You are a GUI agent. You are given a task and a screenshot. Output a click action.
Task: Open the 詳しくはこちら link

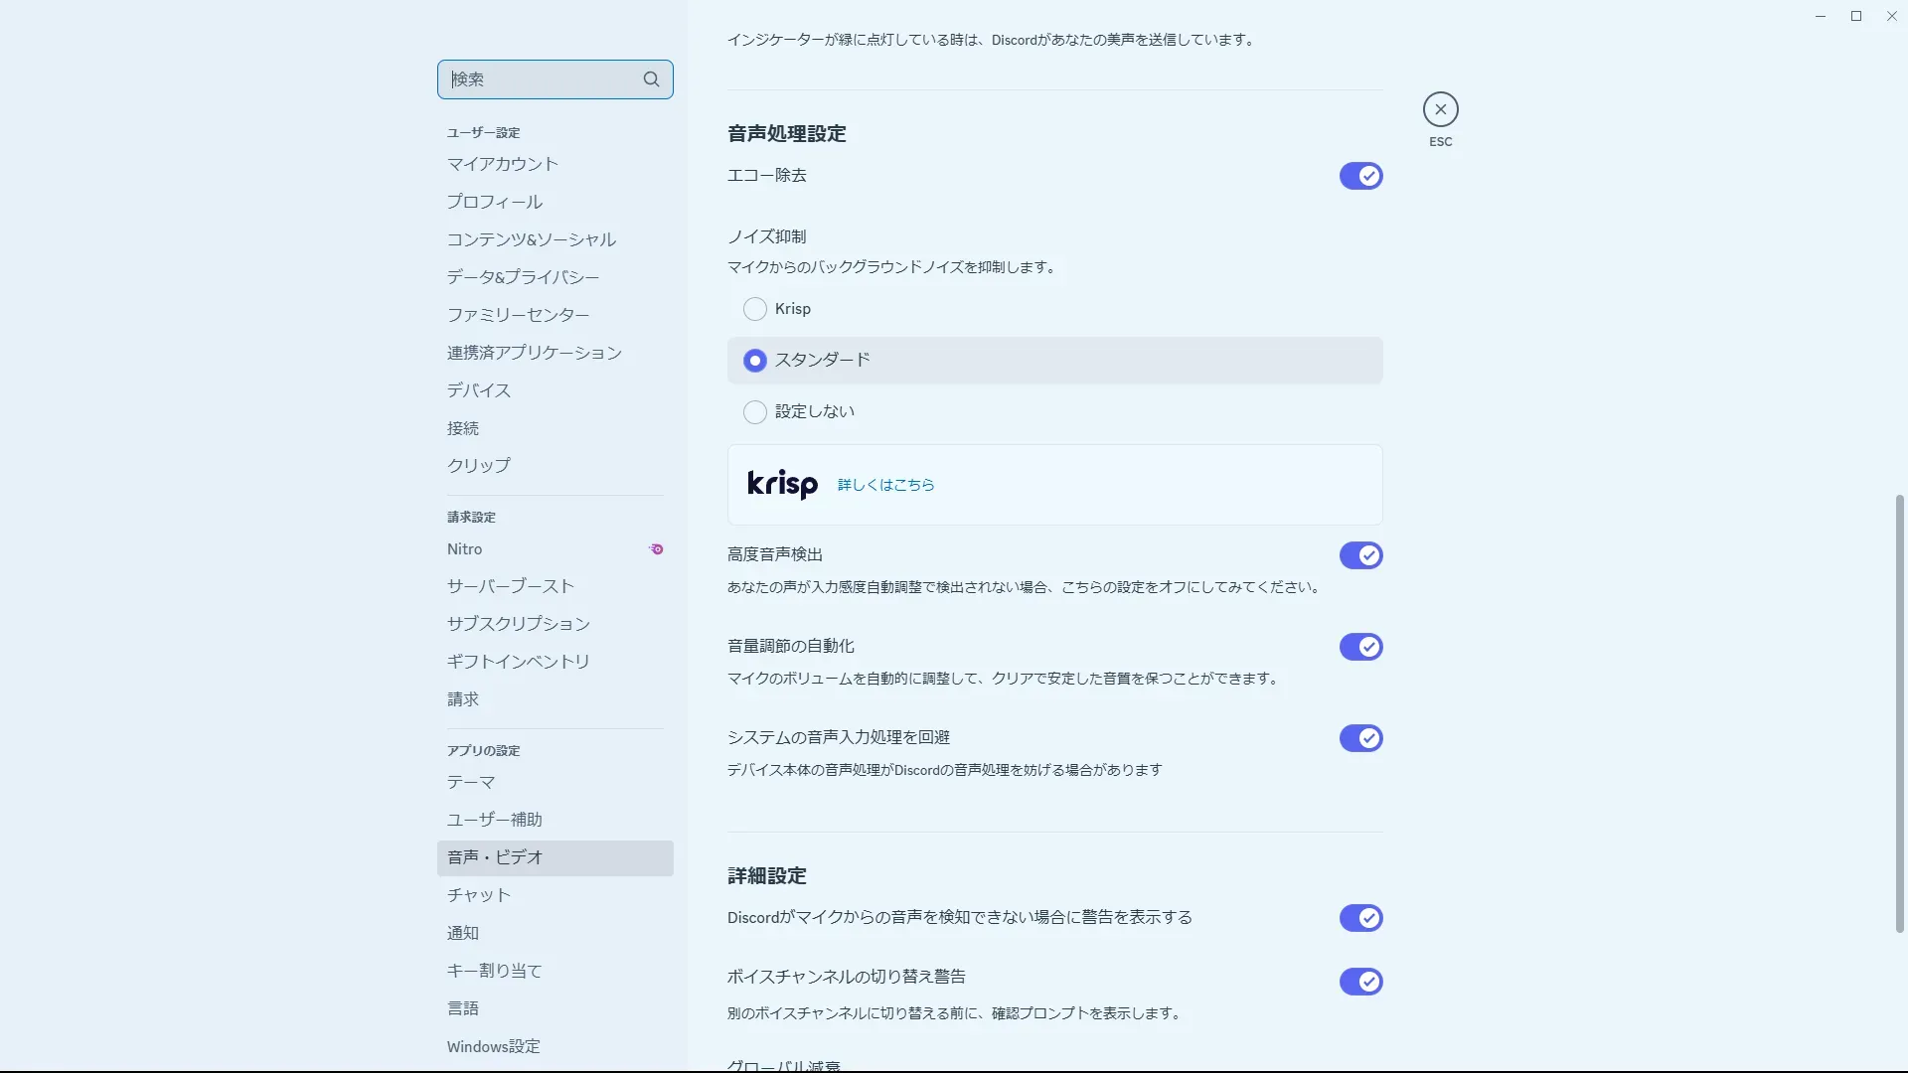(x=885, y=485)
